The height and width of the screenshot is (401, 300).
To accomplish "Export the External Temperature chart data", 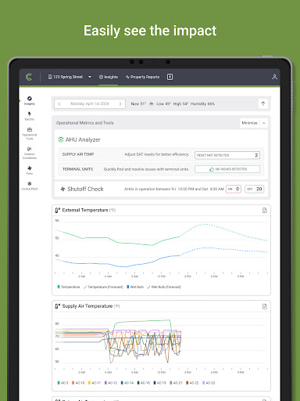I will [x=265, y=211].
